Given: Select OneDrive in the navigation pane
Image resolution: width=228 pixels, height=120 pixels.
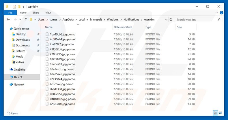Looking at the screenshot, I should coord(17,70).
